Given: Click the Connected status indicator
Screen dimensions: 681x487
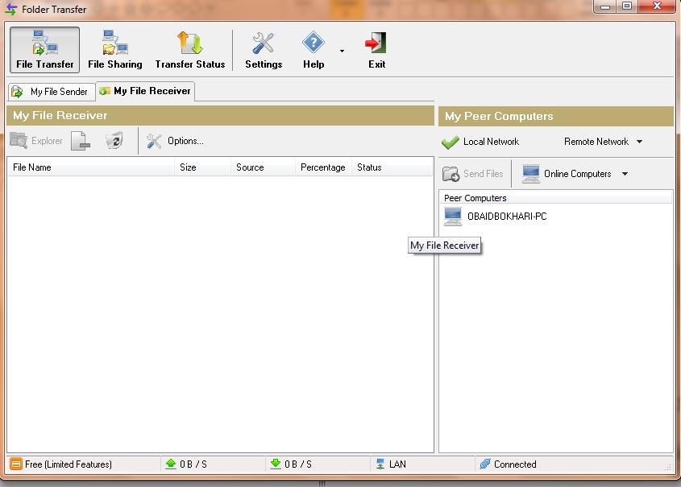Looking at the screenshot, I should (508, 464).
